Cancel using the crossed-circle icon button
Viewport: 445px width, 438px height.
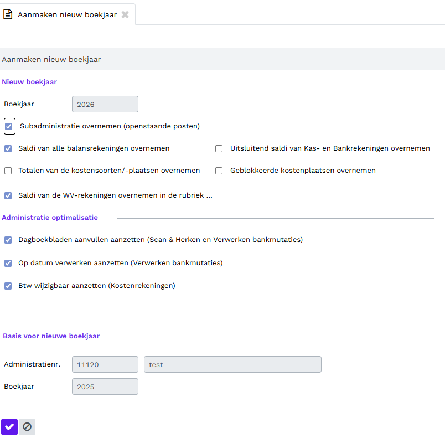pos(27,426)
